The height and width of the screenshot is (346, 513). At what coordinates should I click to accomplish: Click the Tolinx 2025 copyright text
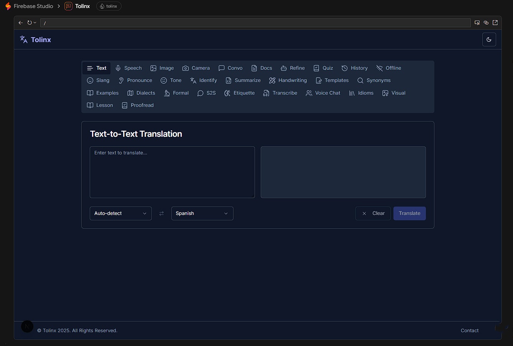click(x=77, y=331)
